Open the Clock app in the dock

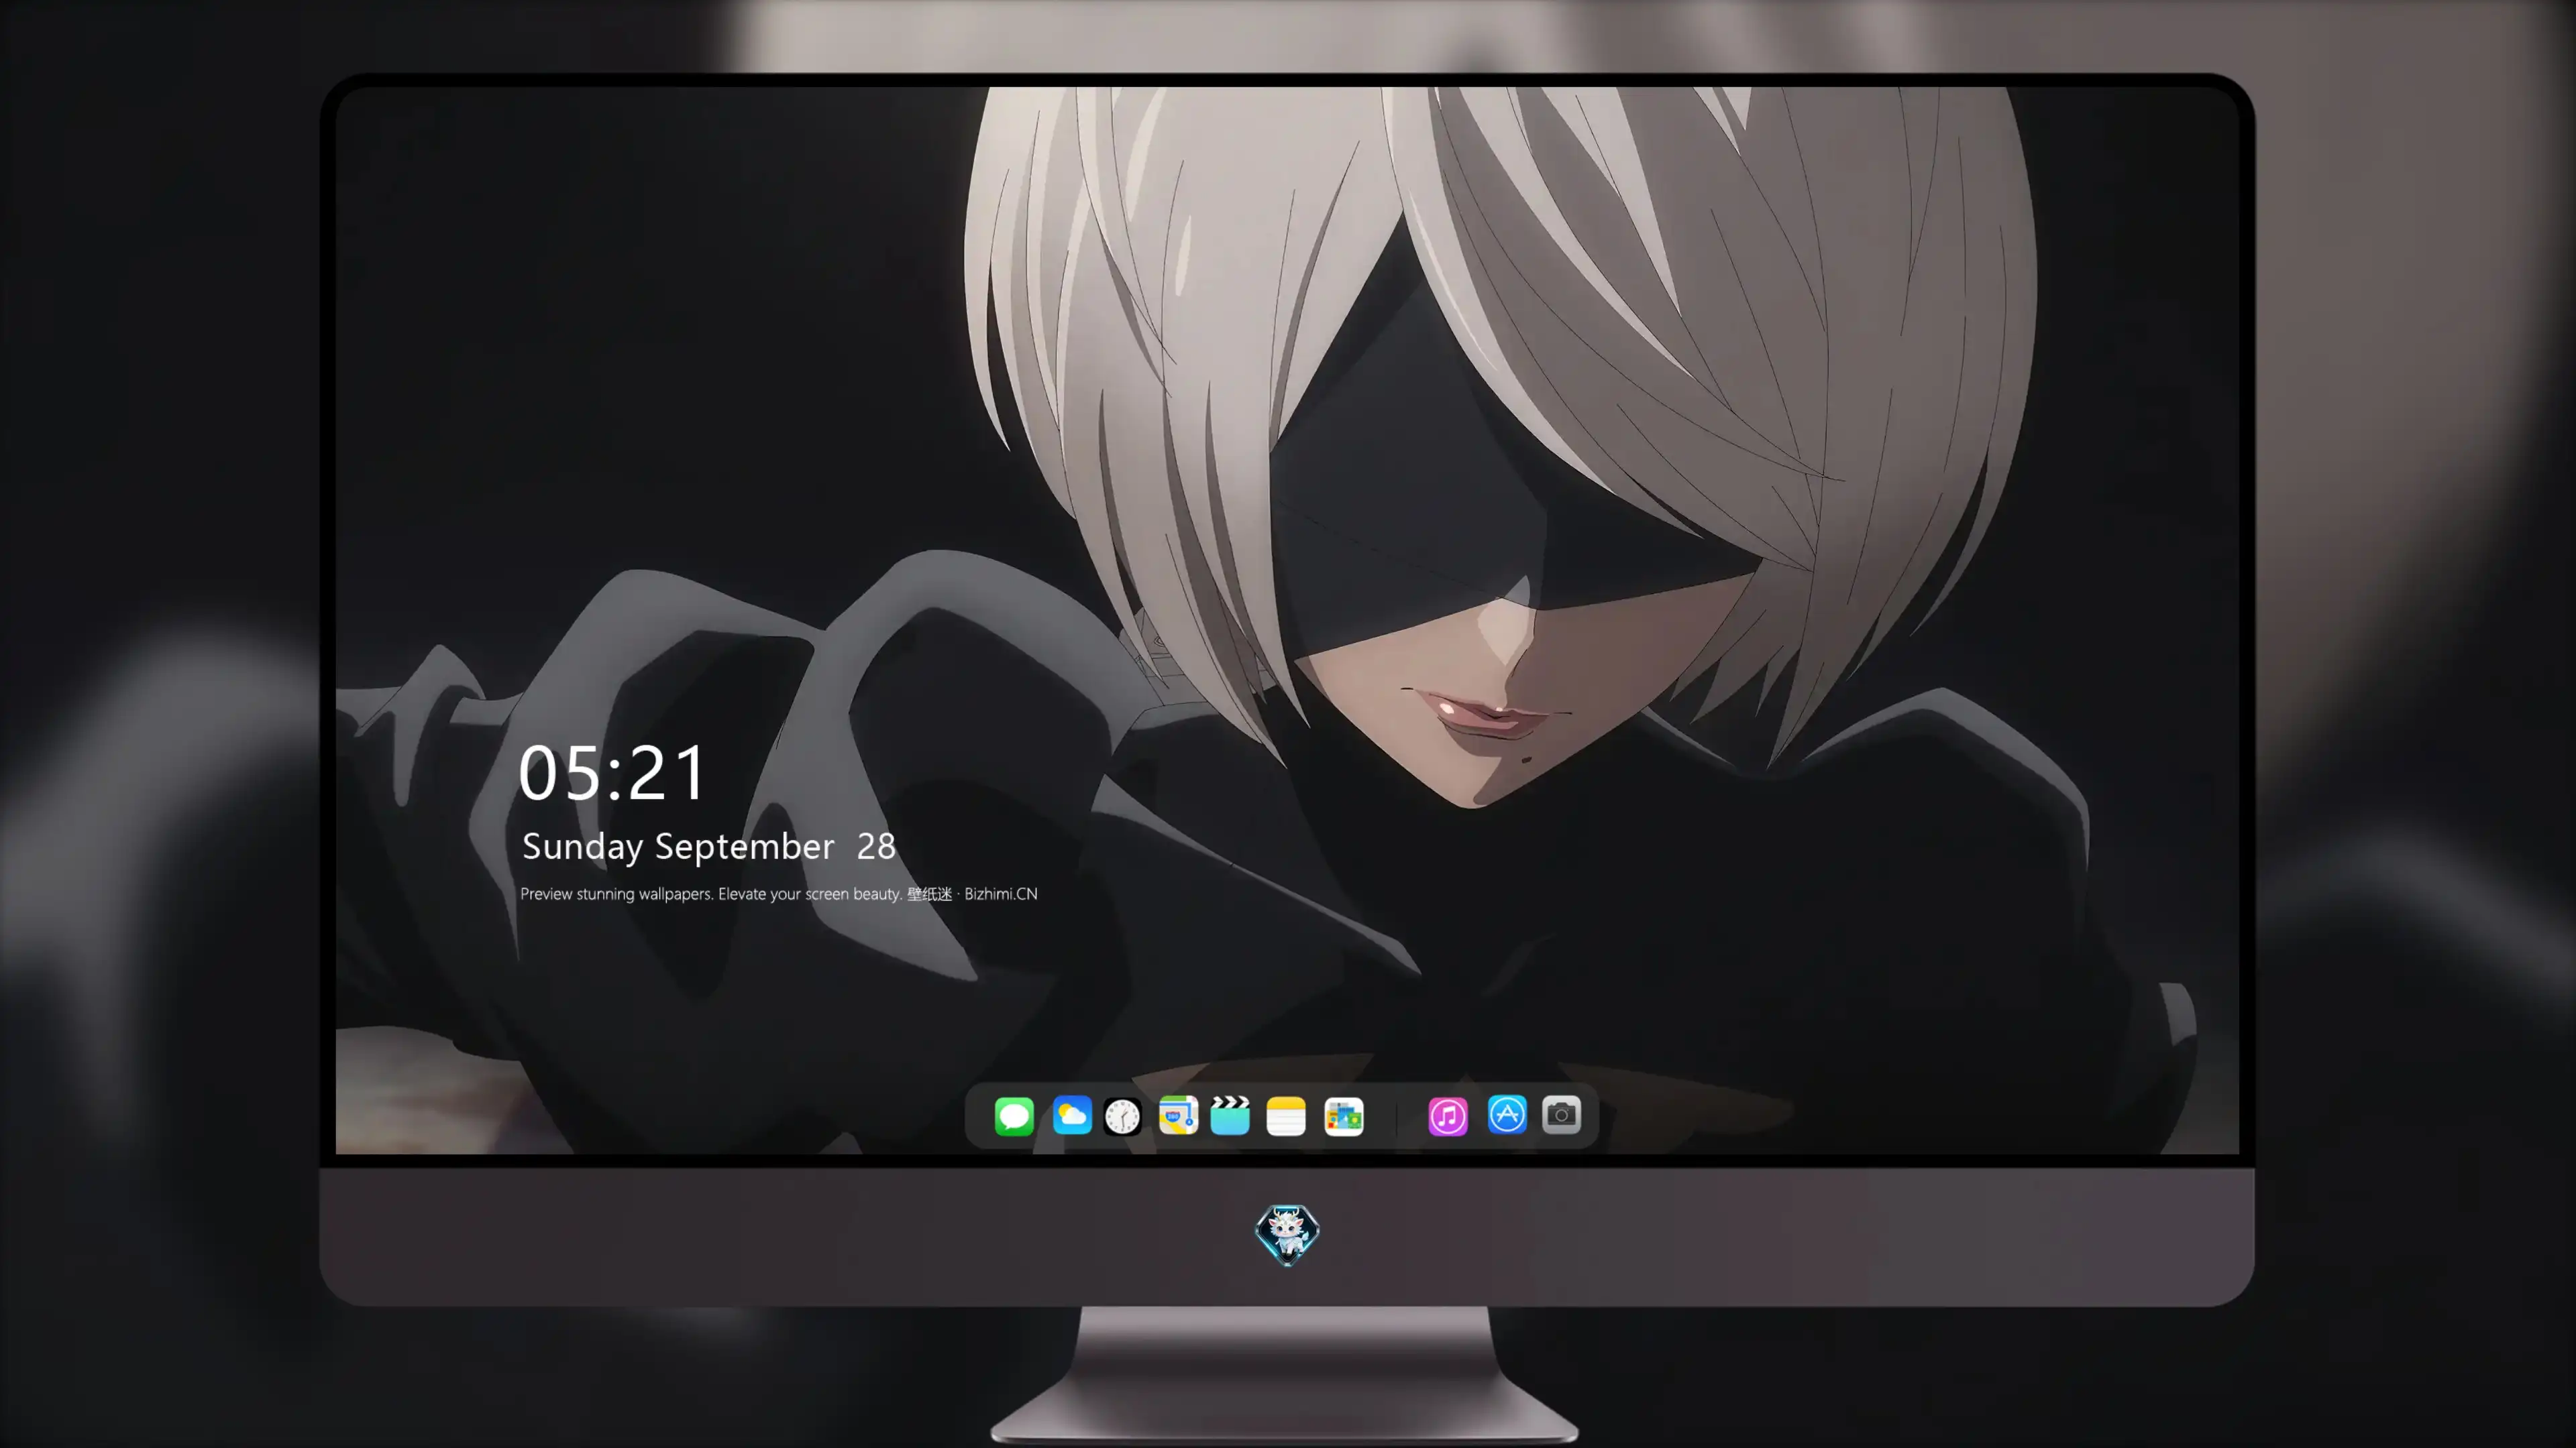(1122, 1115)
